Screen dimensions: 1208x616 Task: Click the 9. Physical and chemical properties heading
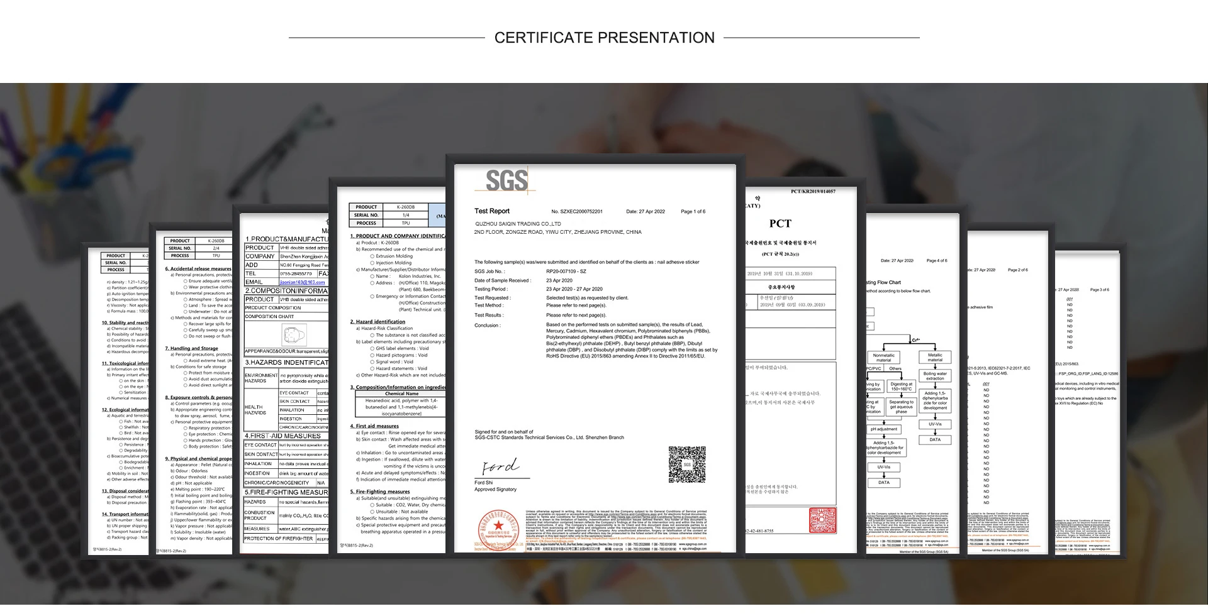pyautogui.click(x=198, y=459)
